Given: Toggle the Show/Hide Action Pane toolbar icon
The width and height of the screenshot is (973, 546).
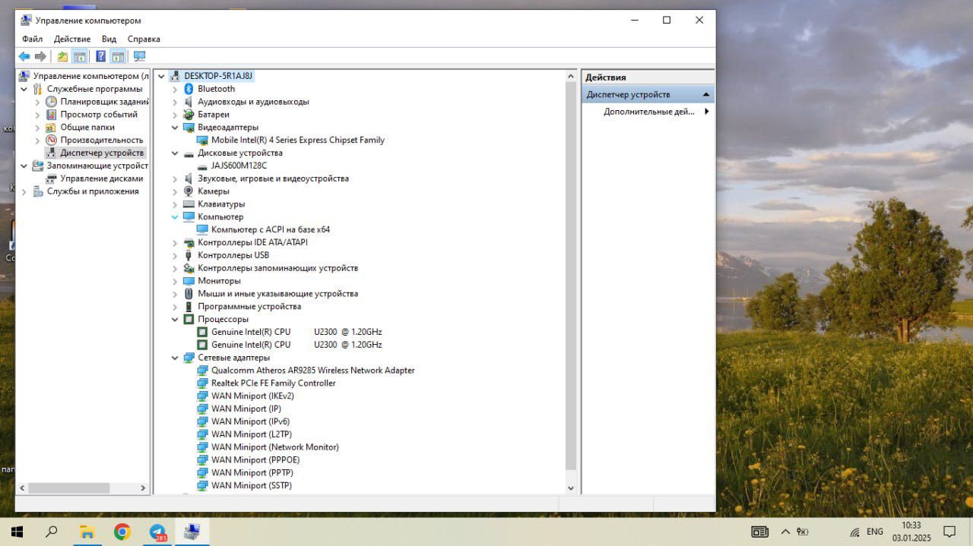Looking at the screenshot, I should click(x=118, y=56).
